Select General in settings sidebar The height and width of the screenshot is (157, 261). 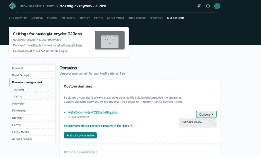click(32, 68)
